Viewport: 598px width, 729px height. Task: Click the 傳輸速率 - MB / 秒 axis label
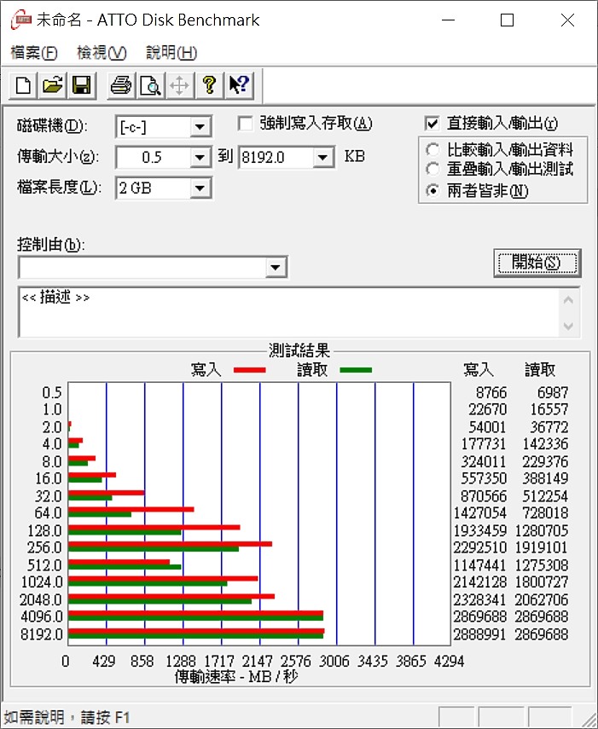(236, 676)
